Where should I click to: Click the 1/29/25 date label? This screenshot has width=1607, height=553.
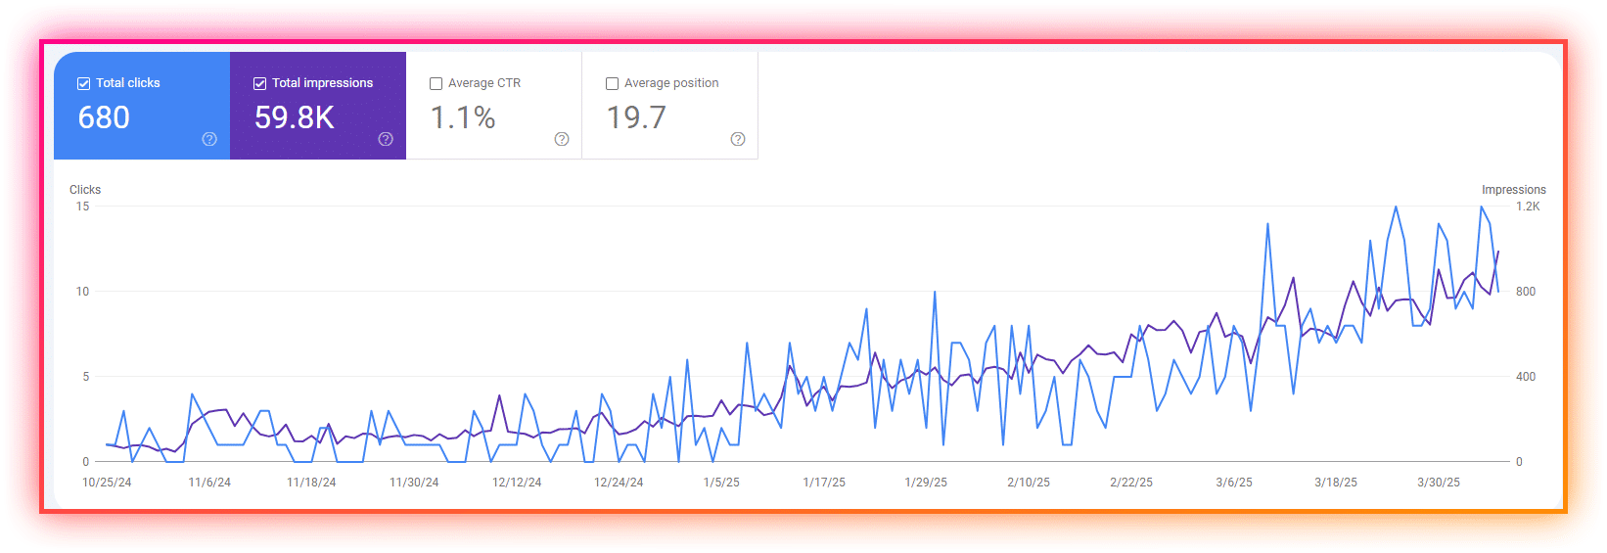pos(926,483)
